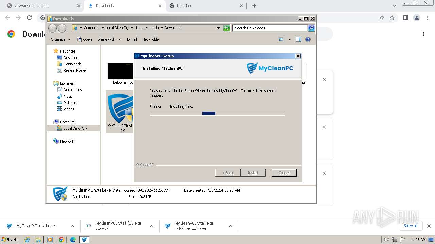Change the view with views icon
This screenshot has height=244, width=435.
(x=281, y=39)
